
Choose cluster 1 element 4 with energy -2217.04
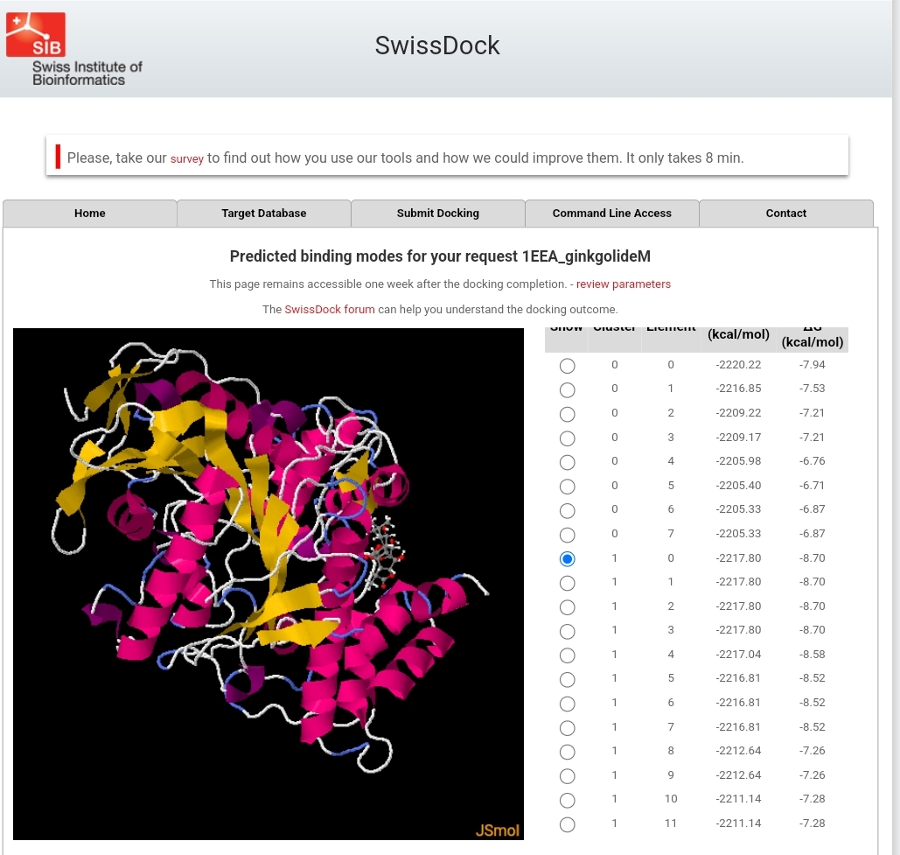(x=568, y=655)
